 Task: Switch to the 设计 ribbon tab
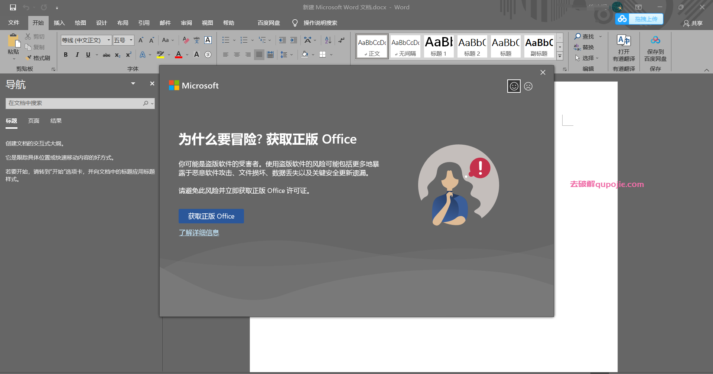101,23
